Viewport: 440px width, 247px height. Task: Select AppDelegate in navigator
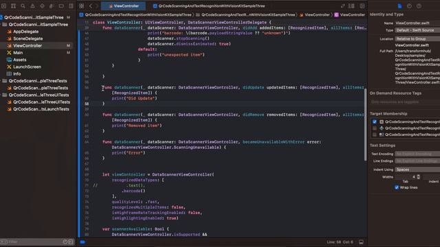point(25,32)
